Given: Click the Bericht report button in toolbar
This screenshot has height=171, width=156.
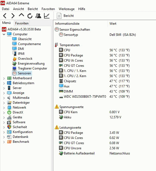Looking at the screenshot, I should coord(65,16).
